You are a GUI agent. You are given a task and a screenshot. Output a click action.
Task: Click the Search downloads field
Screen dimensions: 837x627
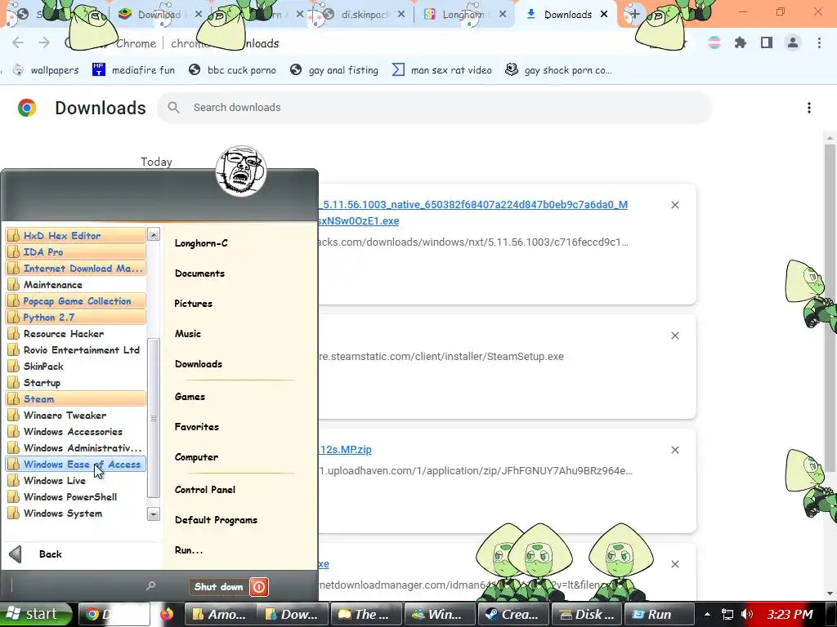(x=435, y=108)
